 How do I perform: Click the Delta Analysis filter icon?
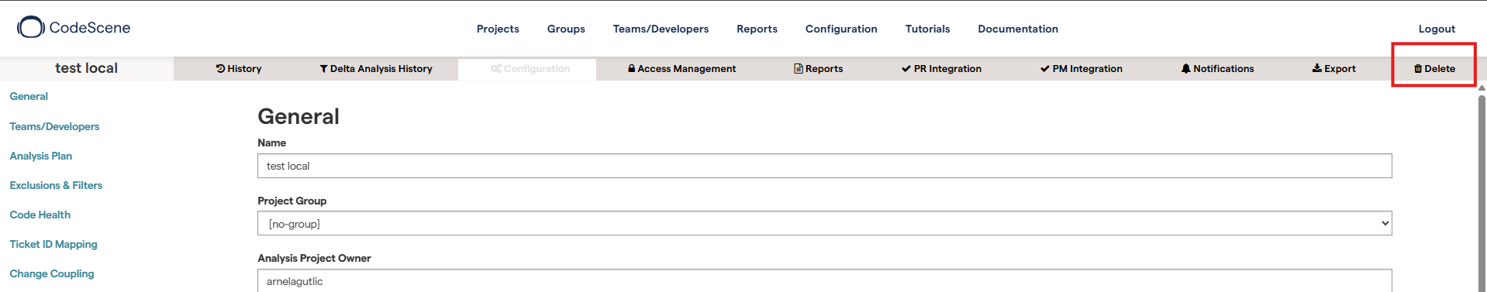coord(323,69)
